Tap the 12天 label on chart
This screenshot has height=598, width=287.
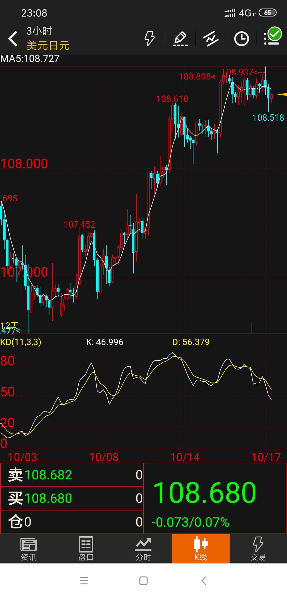click(10, 326)
